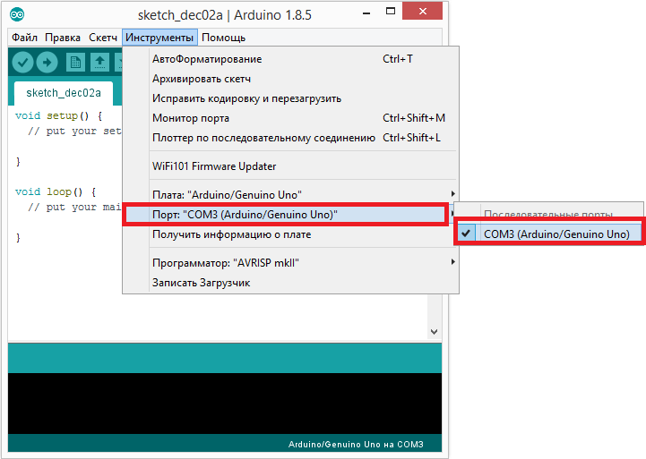Viewport: 646px width, 459px height.
Task: Open the Помощь menu
Action: (223, 38)
